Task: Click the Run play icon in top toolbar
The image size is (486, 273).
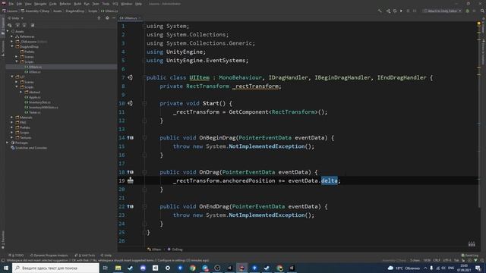Action: click(x=401, y=11)
